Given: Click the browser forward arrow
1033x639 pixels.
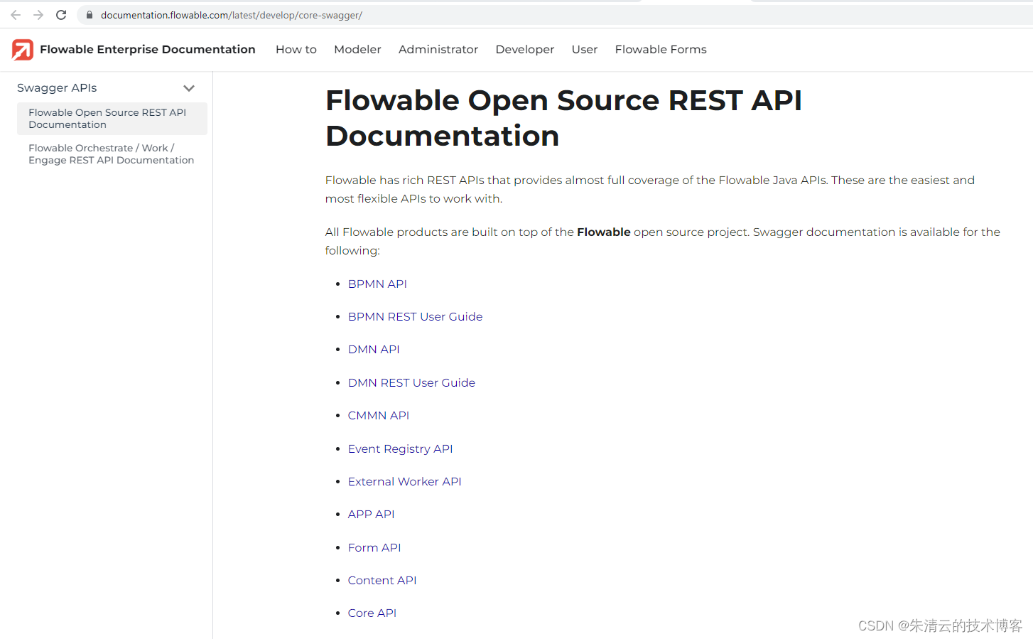Looking at the screenshot, I should tap(38, 15).
